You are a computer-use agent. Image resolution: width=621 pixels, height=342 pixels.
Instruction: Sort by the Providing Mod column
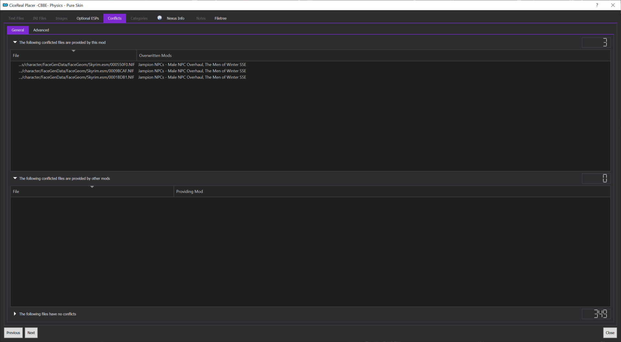pyautogui.click(x=392, y=192)
